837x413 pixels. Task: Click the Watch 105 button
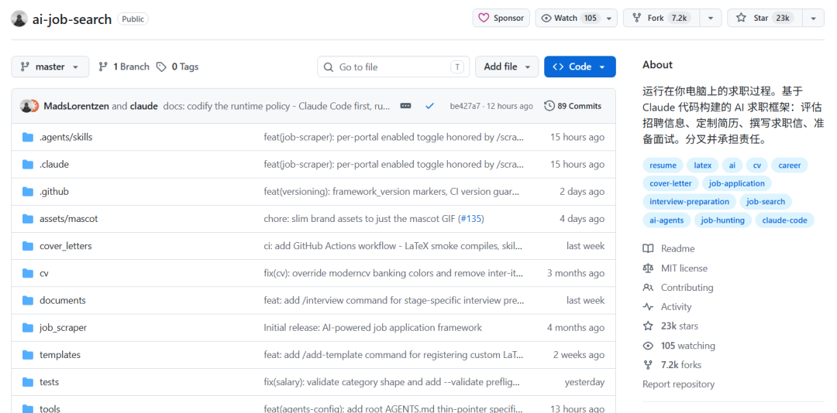[576, 18]
